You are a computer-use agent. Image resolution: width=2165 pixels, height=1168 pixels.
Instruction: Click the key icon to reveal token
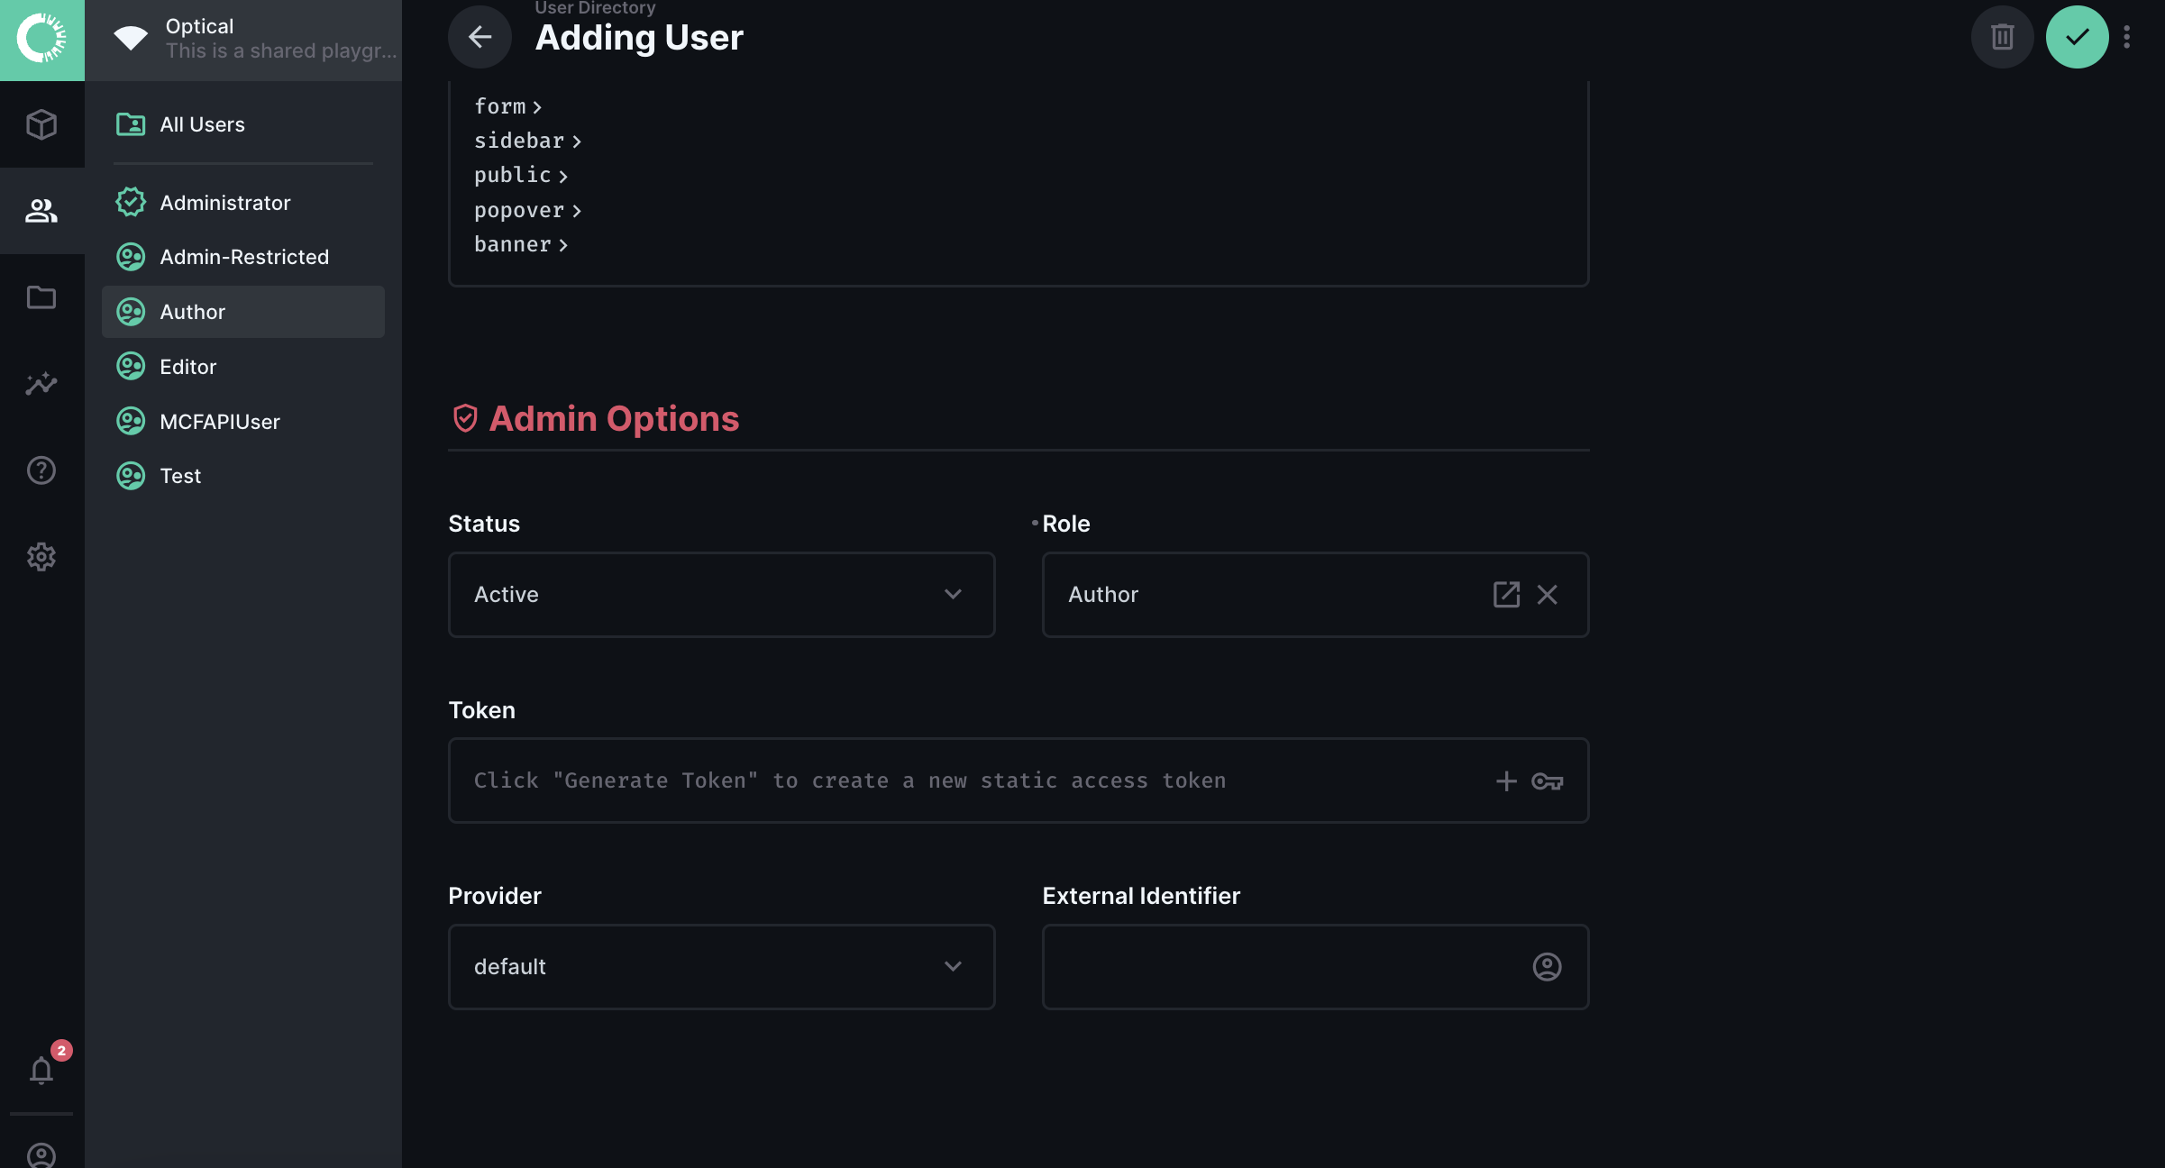(x=1548, y=781)
